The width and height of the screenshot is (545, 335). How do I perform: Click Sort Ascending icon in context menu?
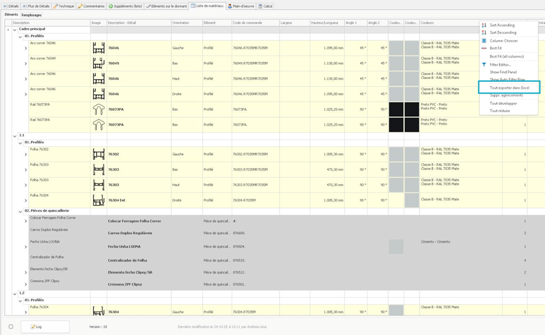click(484, 25)
